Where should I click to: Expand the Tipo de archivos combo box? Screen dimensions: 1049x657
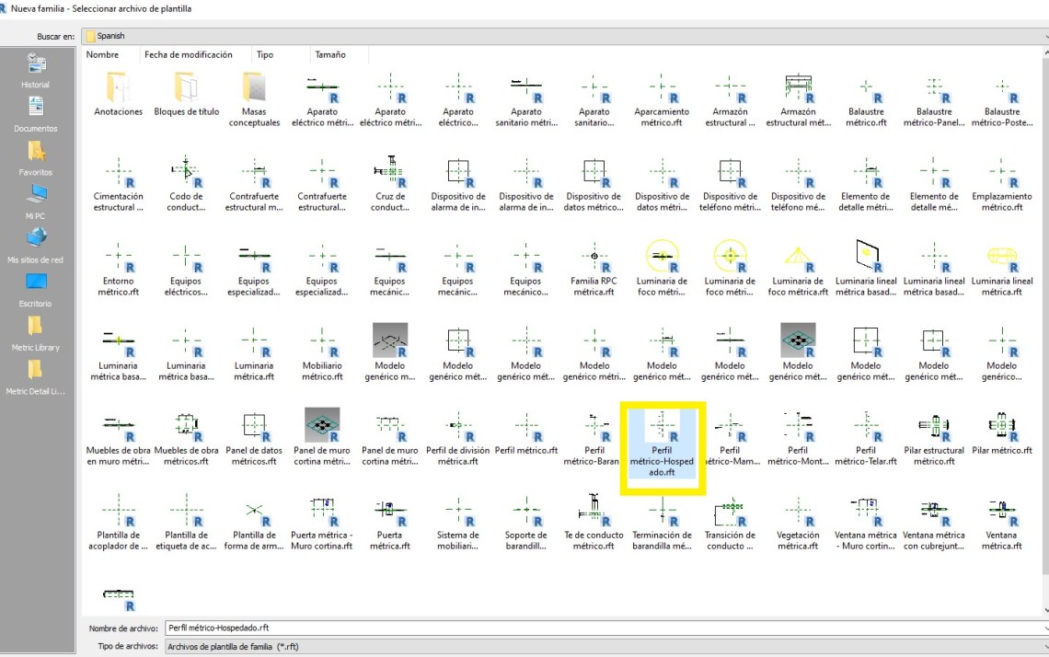[1043, 647]
